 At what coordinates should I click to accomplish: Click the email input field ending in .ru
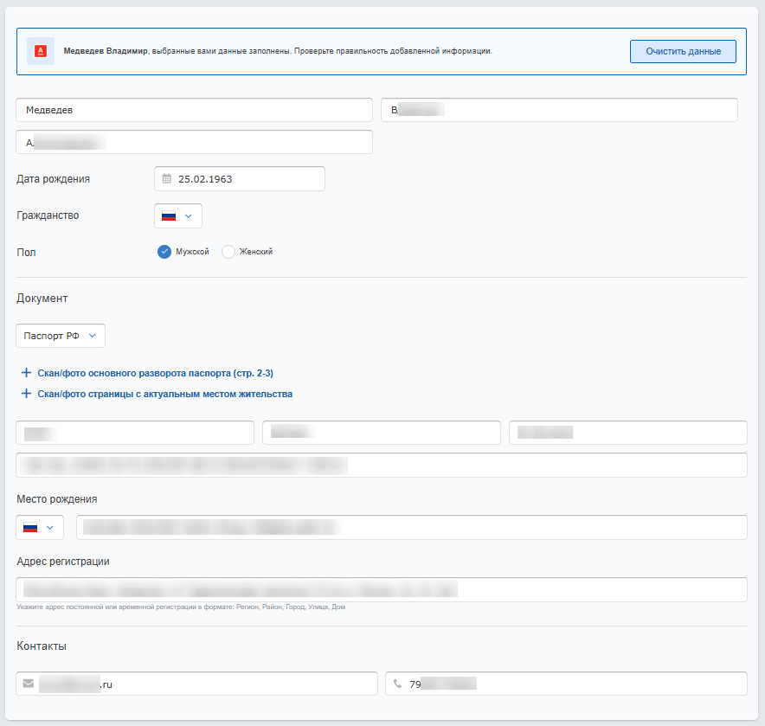[x=196, y=684]
